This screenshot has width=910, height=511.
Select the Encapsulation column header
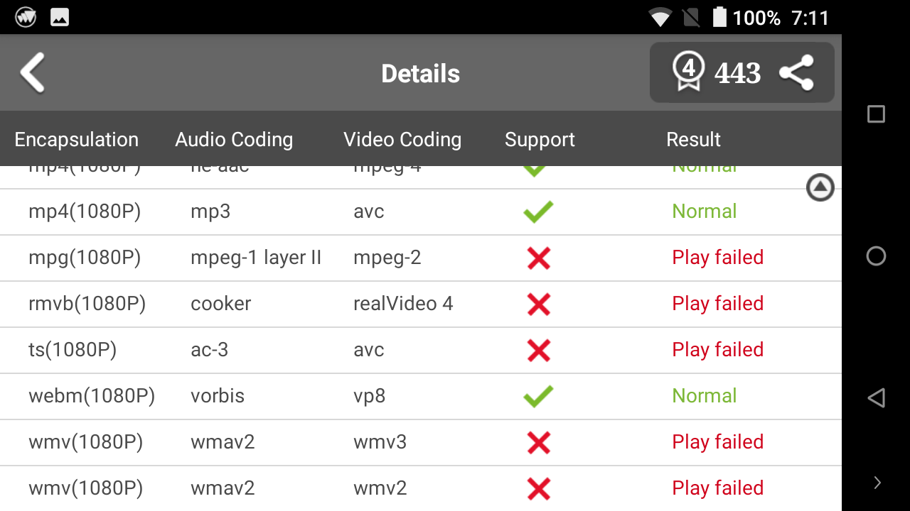click(x=77, y=140)
